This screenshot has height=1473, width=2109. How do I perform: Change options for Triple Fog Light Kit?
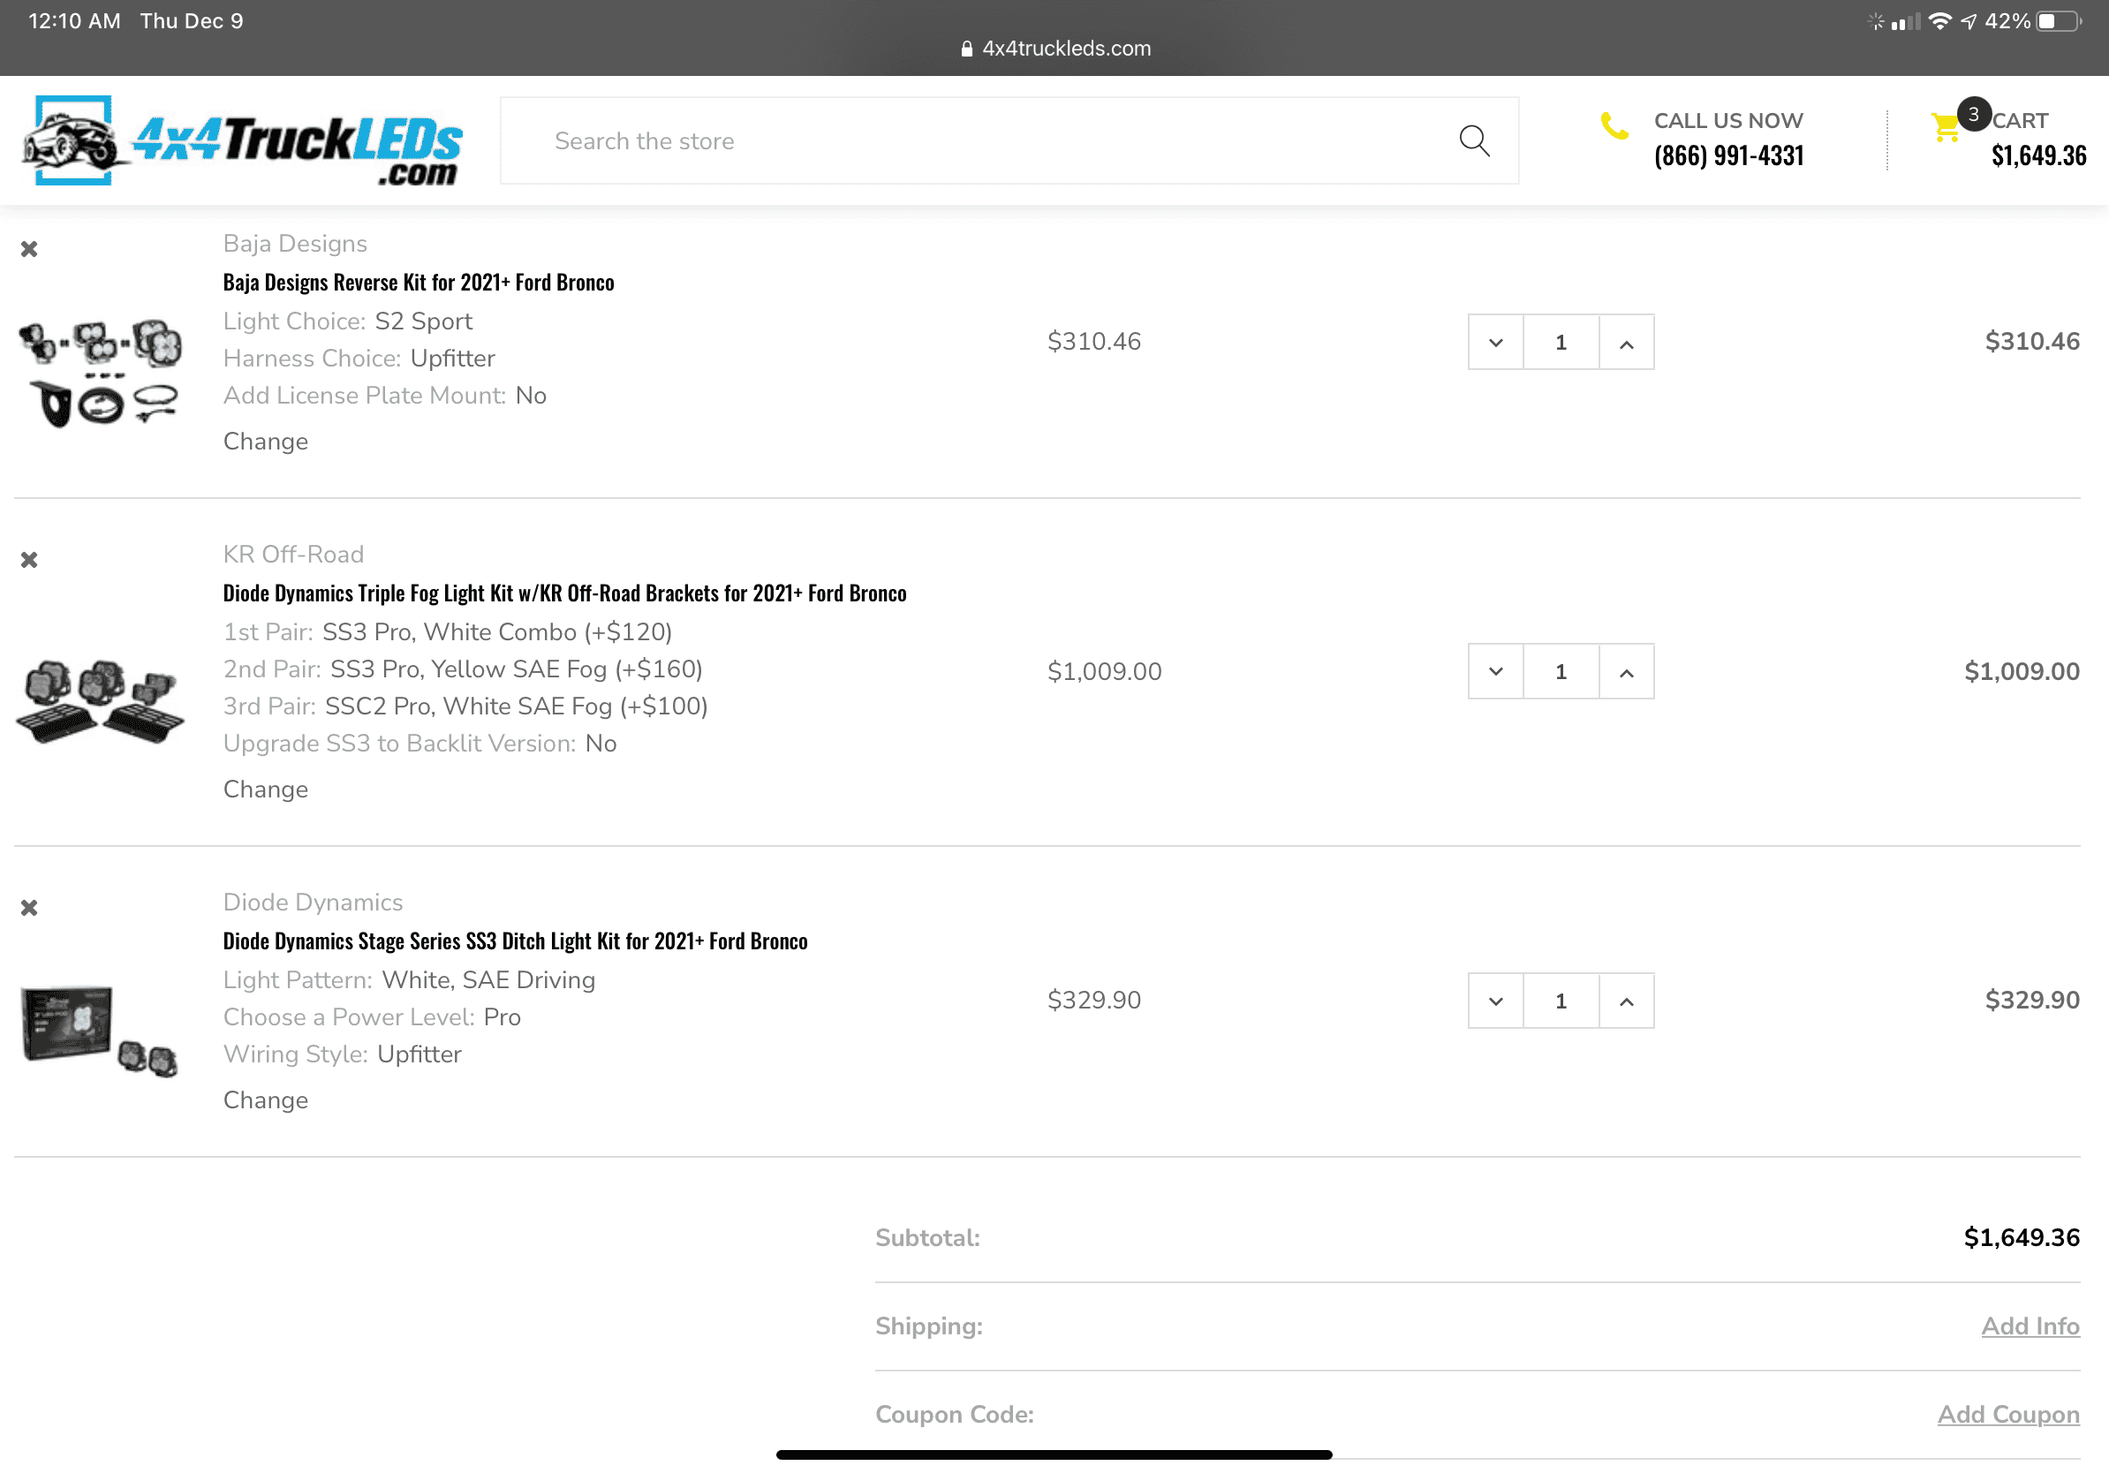pos(266,789)
